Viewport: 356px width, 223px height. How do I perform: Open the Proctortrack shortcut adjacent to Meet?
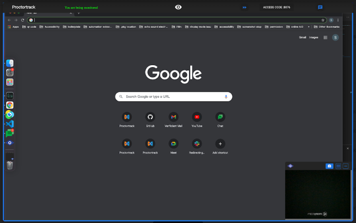(150, 147)
